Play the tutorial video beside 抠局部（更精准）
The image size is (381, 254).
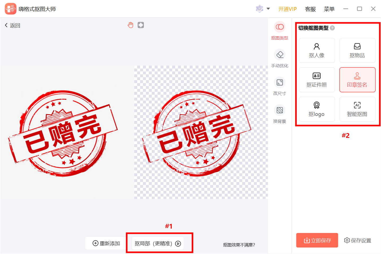coord(179,243)
